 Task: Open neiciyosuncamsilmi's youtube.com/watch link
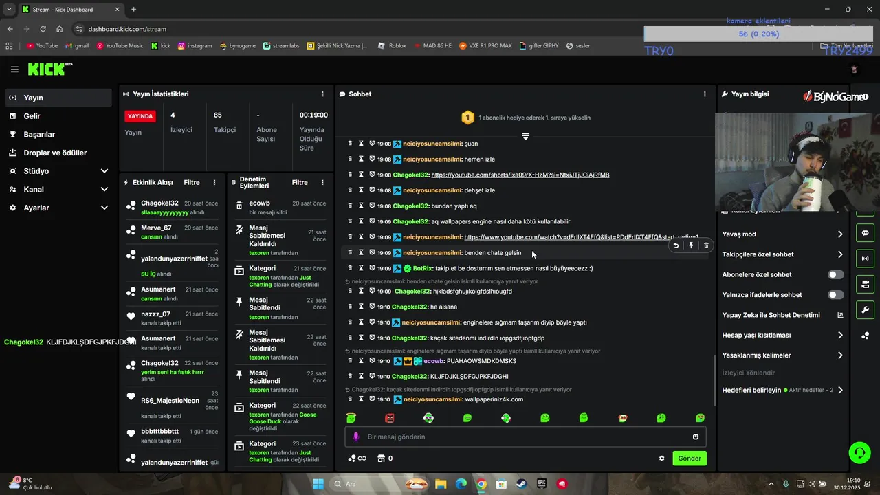581,237
